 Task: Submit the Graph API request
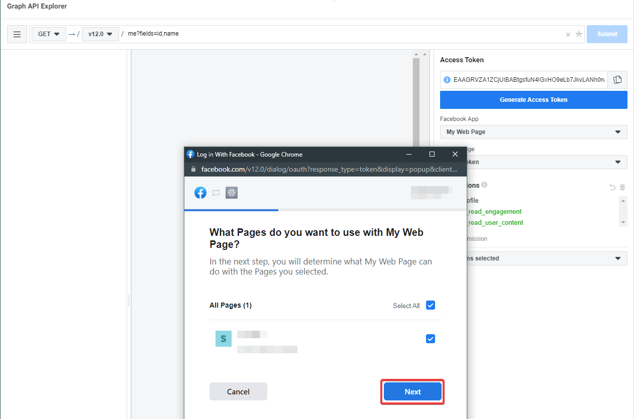[607, 34]
